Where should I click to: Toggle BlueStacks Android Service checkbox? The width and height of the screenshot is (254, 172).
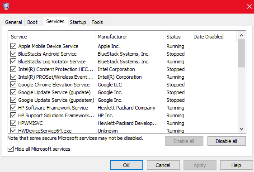click(13, 54)
